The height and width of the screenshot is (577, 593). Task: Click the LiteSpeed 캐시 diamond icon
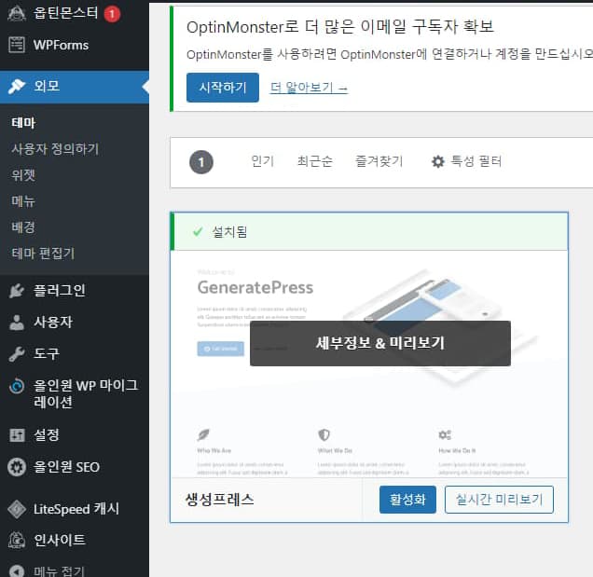pyautogui.click(x=17, y=509)
